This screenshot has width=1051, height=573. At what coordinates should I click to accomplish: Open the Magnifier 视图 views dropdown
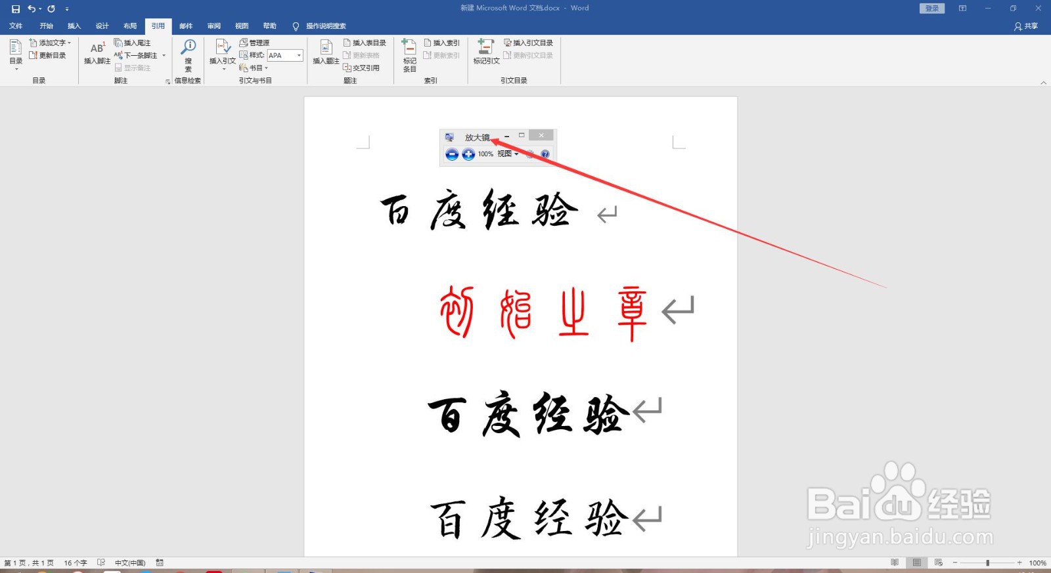coord(508,154)
